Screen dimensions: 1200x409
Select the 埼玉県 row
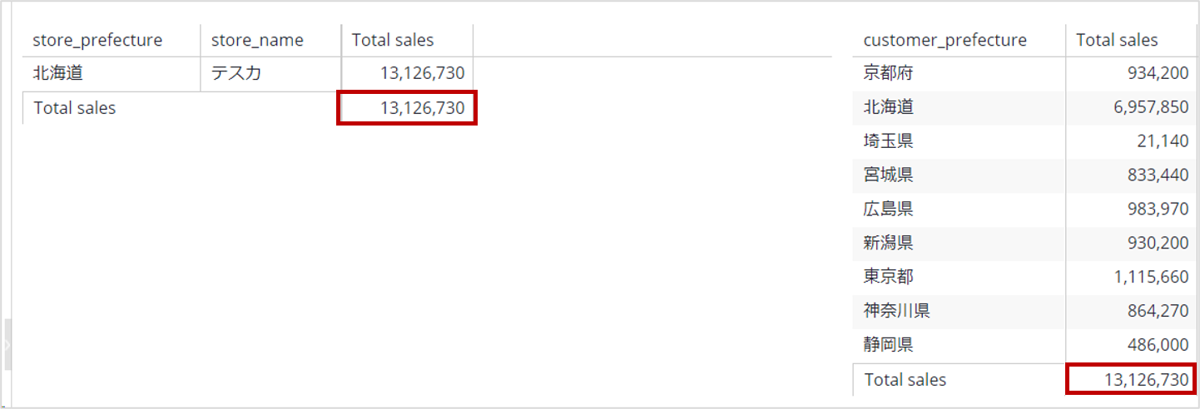1024,141
